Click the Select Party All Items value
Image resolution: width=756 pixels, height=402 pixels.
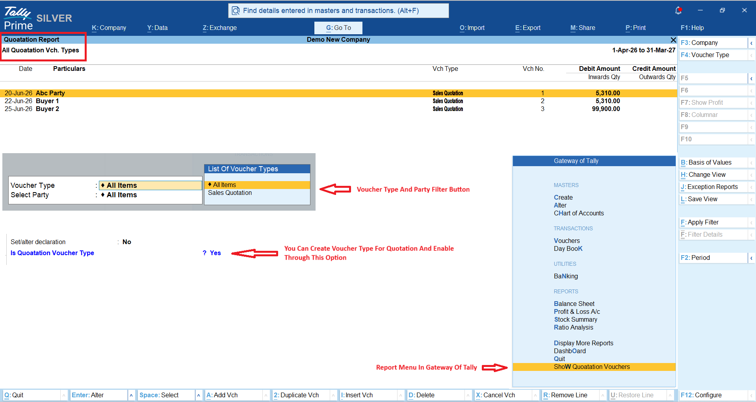[x=119, y=195]
